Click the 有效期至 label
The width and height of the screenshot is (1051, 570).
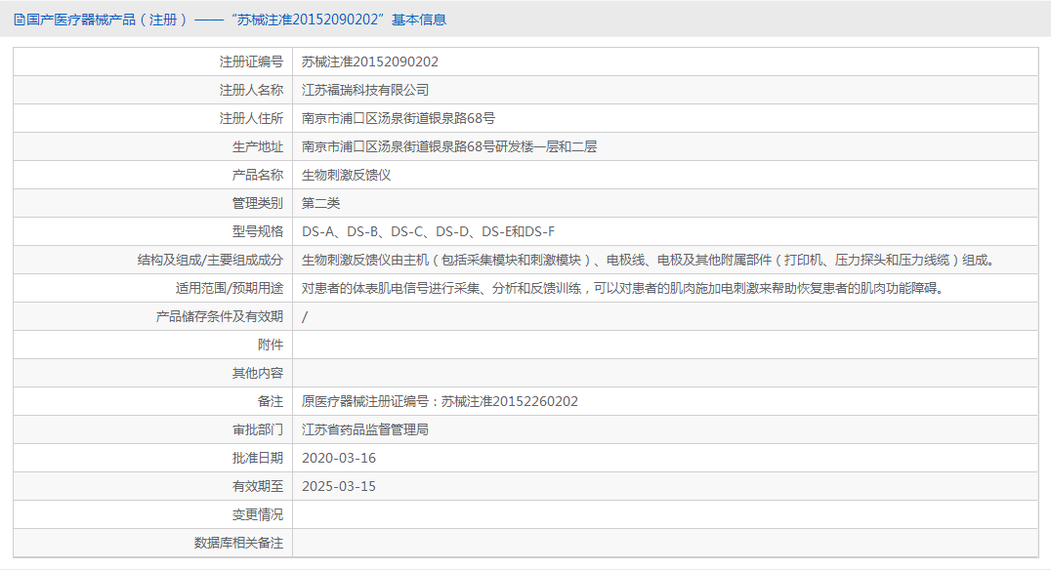point(258,486)
